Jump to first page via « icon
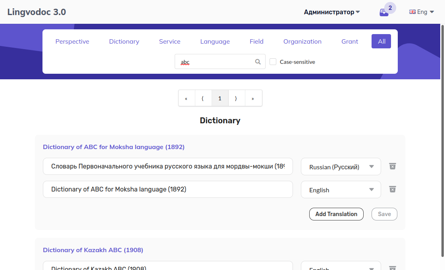This screenshot has width=445, height=270. pos(187,98)
